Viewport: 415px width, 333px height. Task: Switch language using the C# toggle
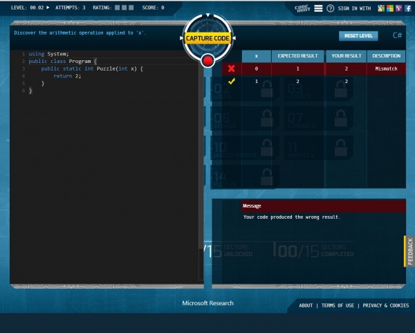click(x=398, y=35)
